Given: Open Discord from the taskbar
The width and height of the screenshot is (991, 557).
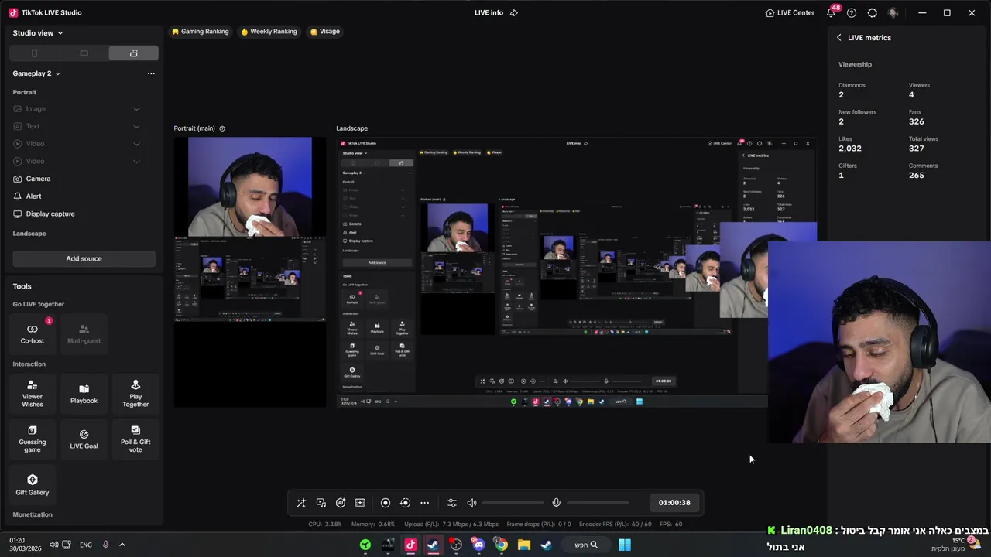Looking at the screenshot, I should (478, 545).
